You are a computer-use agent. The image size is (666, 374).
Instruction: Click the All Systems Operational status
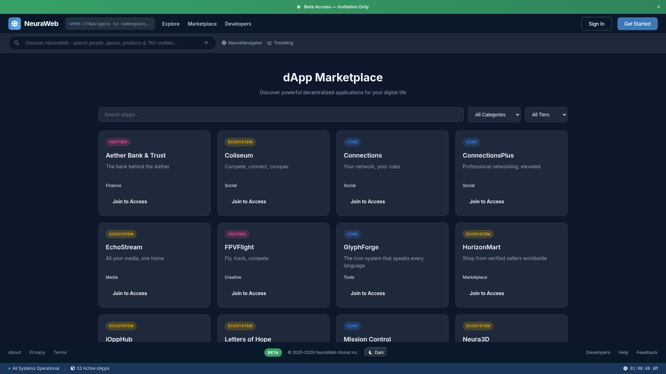coord(34,368)
